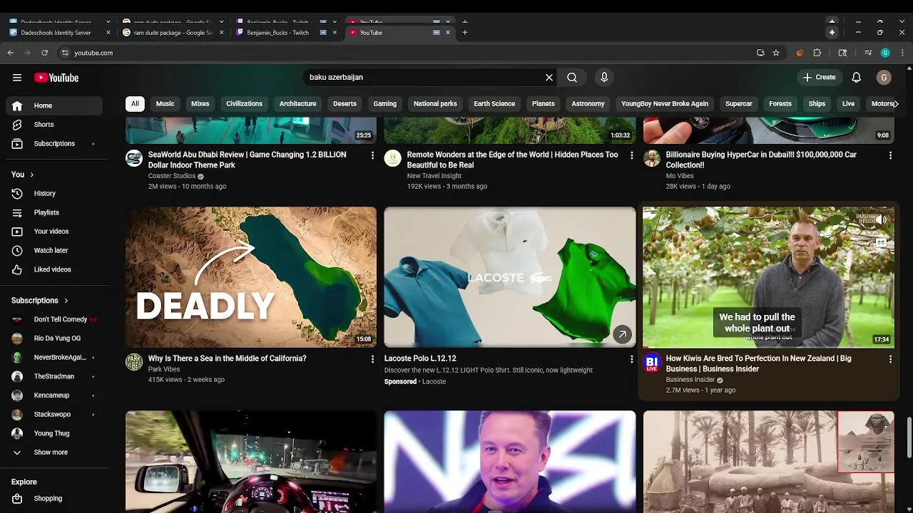Select the All filter chip

(x=135, y=104)
